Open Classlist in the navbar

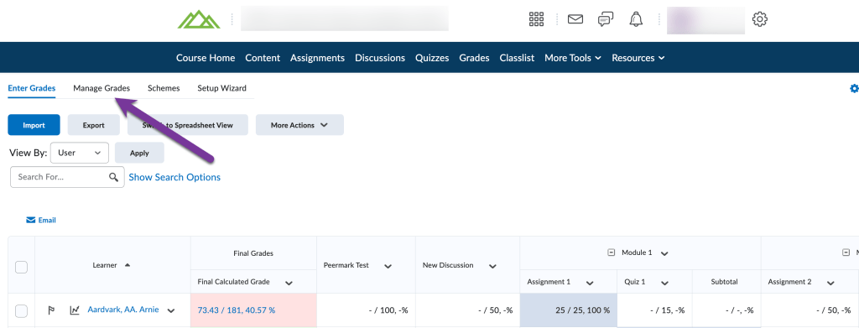tap(517, 58)
